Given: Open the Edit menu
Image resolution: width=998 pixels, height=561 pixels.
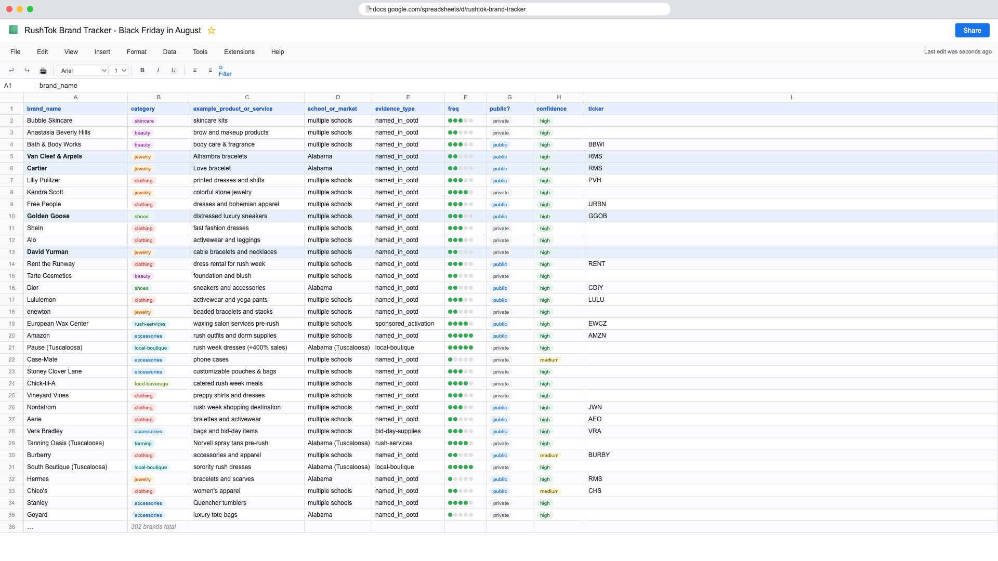Looking at the screenshot, I should [43, 52].
